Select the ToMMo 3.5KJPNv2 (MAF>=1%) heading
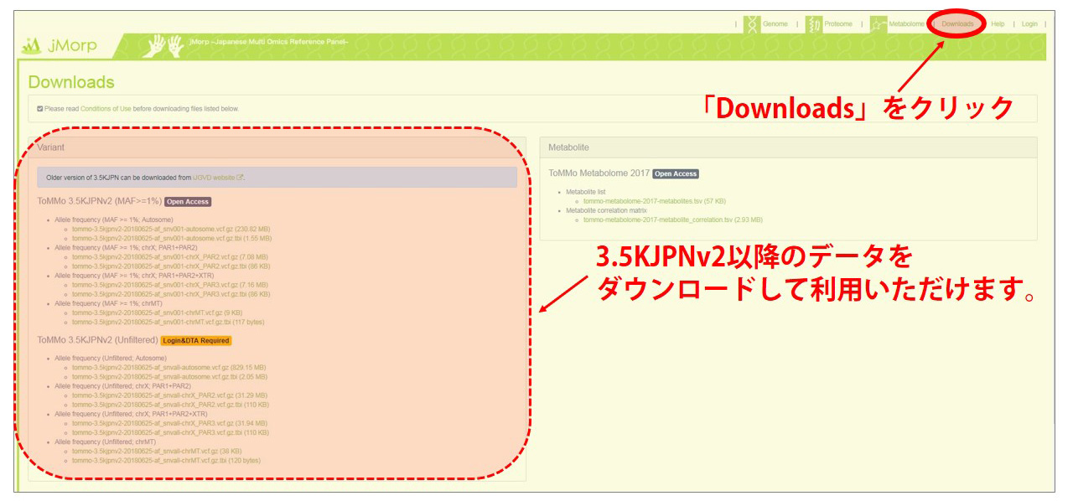This screenshot has height=501, width=1073. click(x=100, y=202)
